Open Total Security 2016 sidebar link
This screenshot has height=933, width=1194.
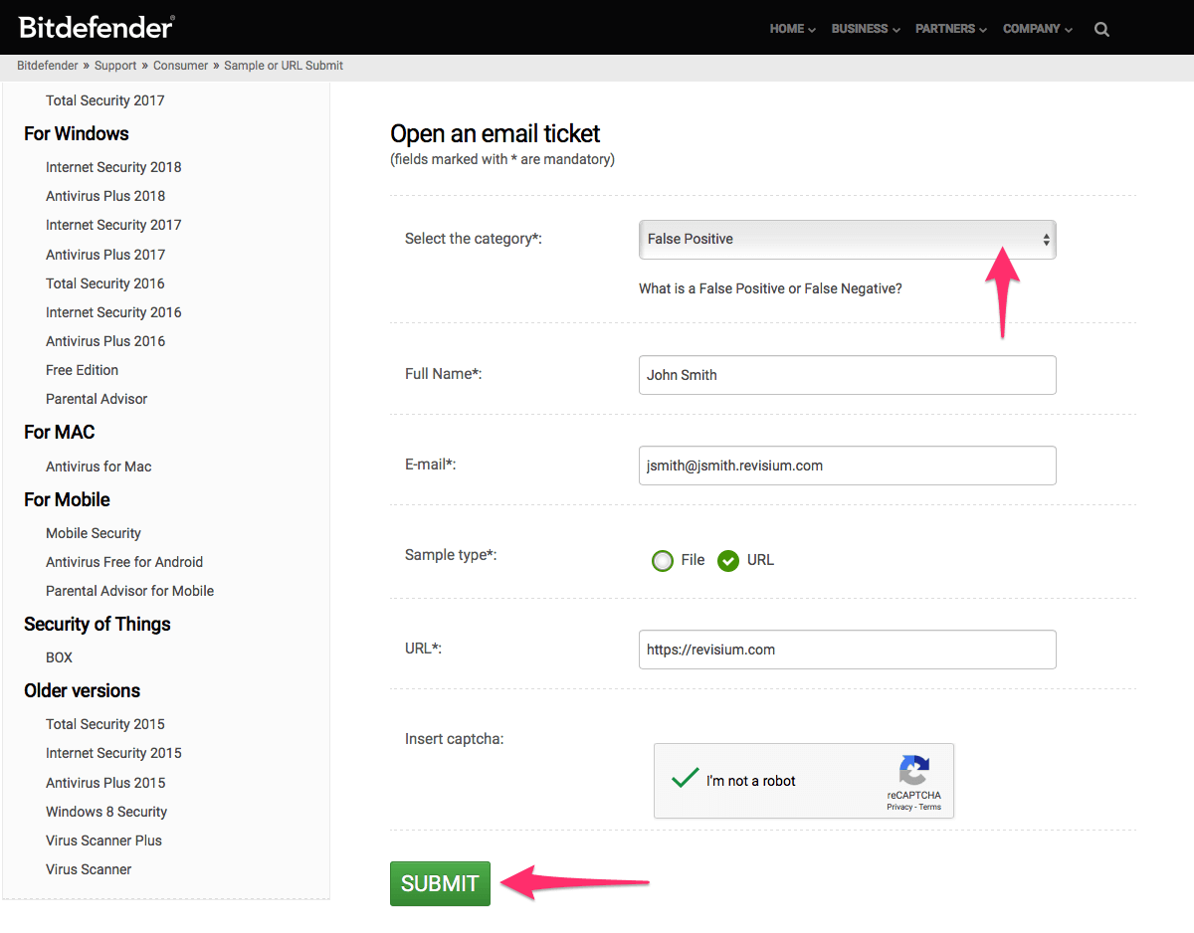(105, 283)
